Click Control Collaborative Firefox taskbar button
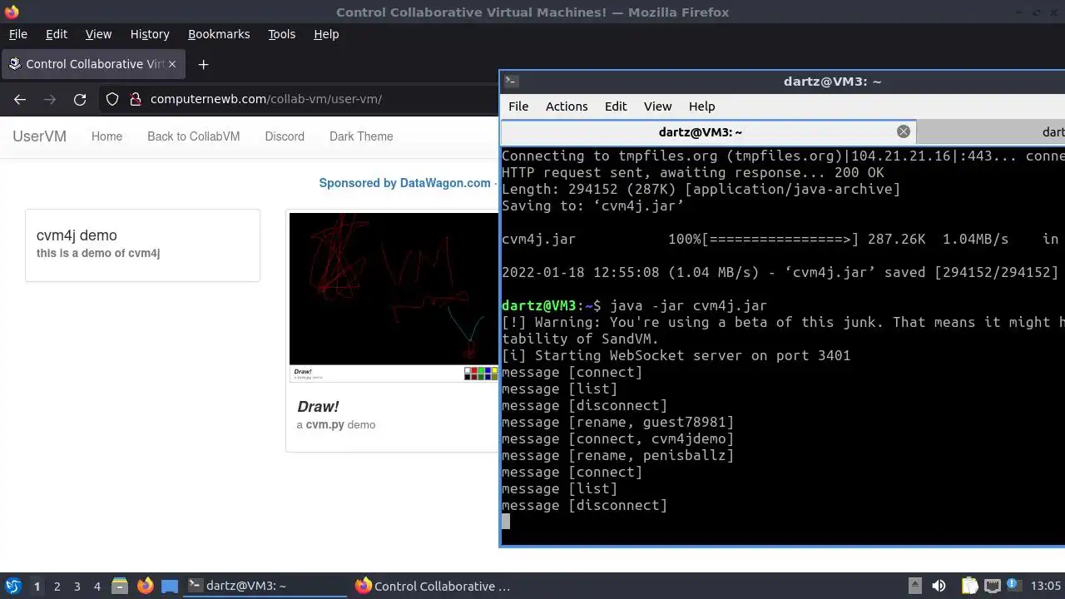Viewport: 1065px width, 599px height. coord(433,586)
